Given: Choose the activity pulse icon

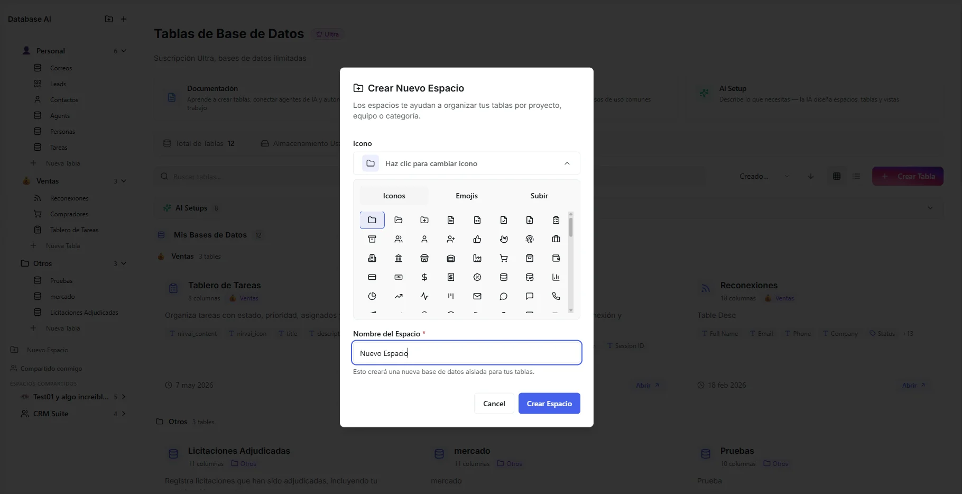Looking at the screenshot, I should pos(424,296).
